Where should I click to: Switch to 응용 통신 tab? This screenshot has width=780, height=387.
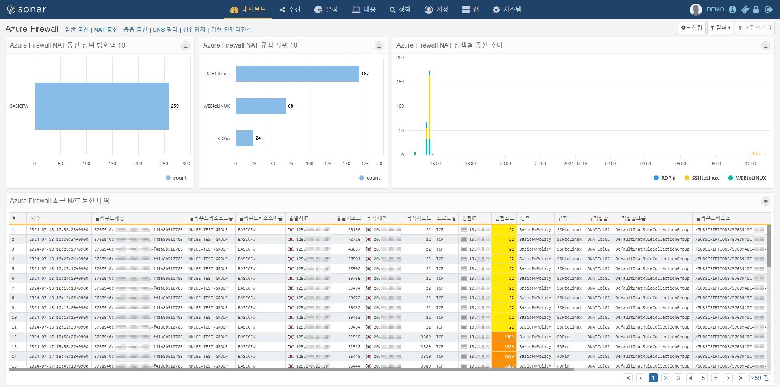[x=135, y=30]
